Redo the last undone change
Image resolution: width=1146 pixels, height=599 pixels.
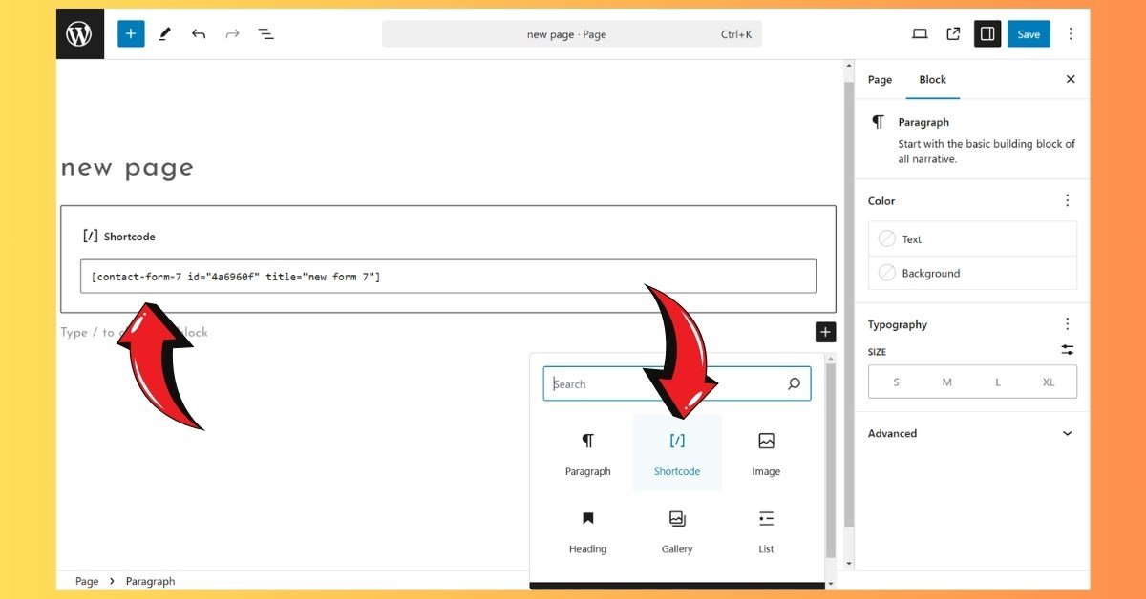232,33
